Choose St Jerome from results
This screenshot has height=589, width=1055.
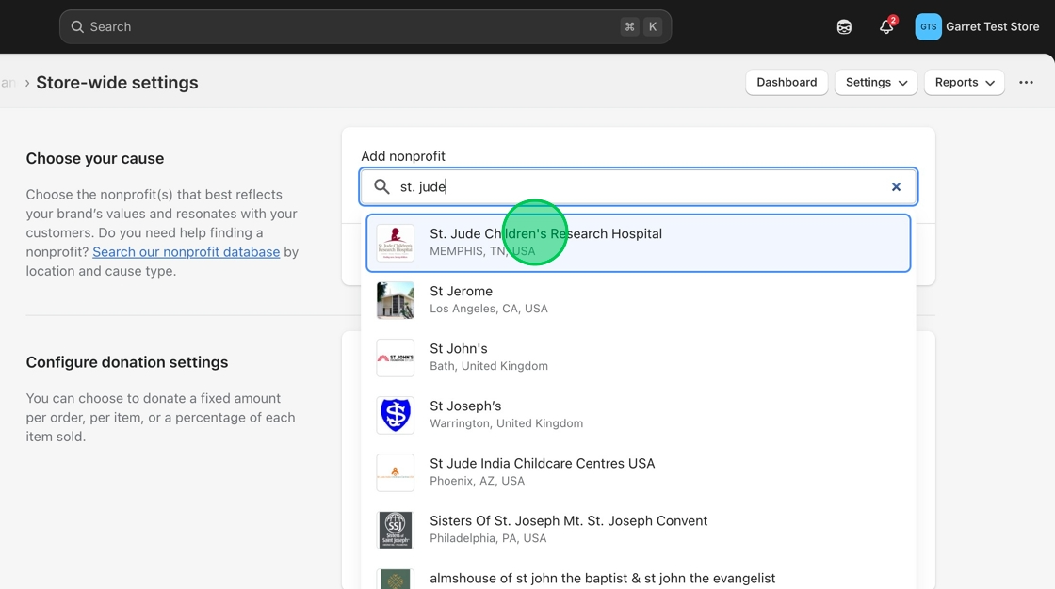(x=639, y=300)
